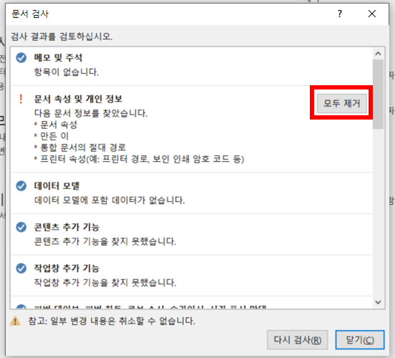The width and height of the screenshot is (395, 358).
Task: Click the note 일부 변경 내용은 취소할 수 없습니다.
Action: point(122,321)
